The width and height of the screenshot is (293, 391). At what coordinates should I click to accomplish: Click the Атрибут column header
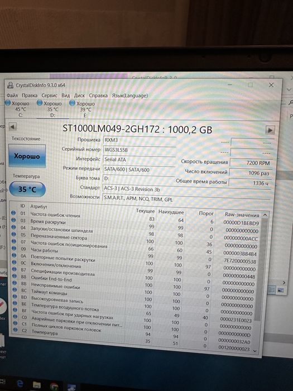tap(39, 207)
